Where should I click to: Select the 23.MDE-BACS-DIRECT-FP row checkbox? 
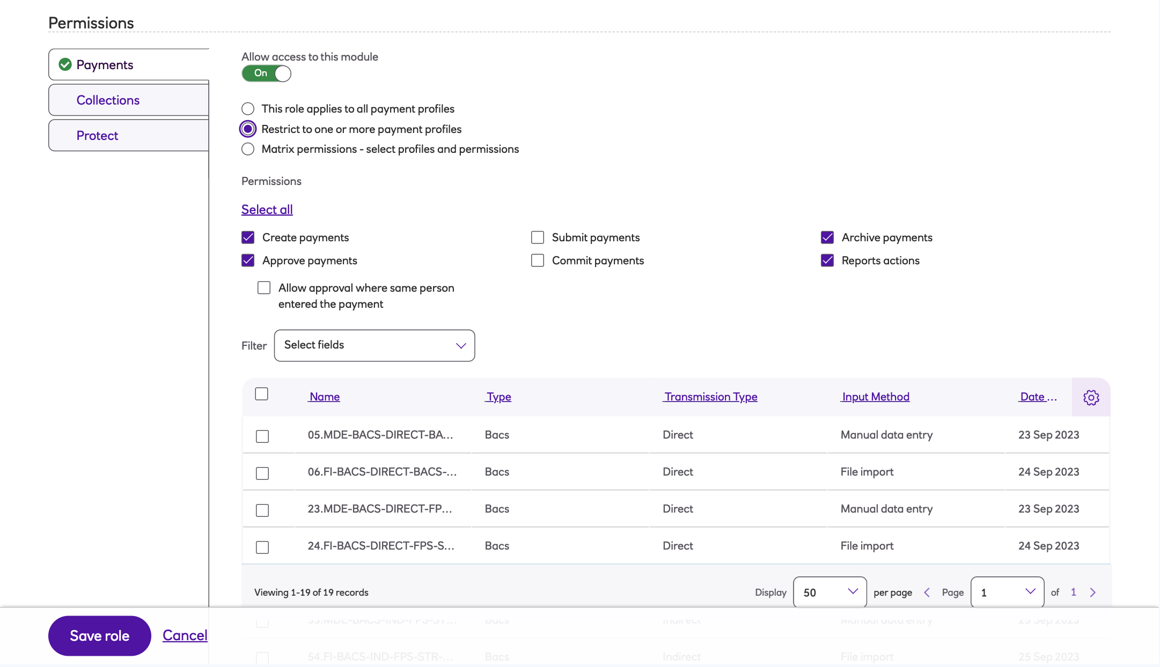(262, 510)
